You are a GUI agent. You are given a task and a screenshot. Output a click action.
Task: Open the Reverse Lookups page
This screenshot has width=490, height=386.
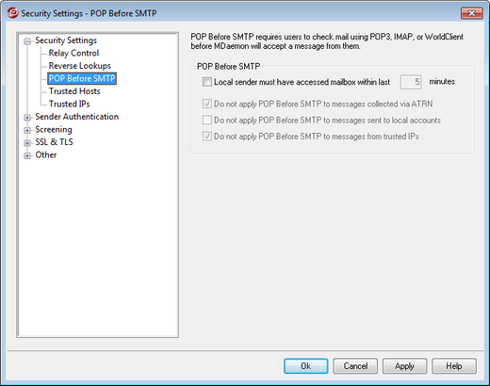point(80,66)
